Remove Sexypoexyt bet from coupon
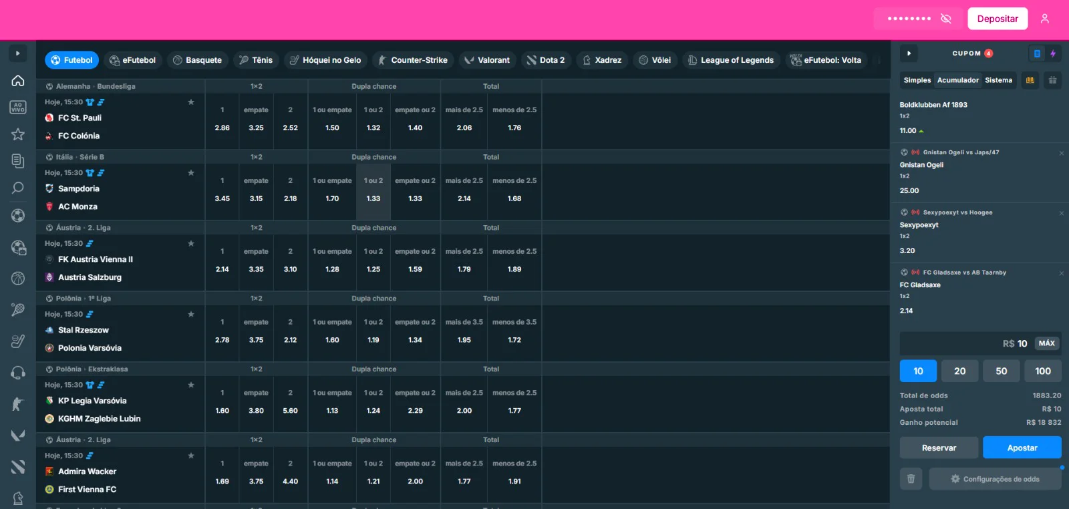Screen dimensions: 1069x509 (x=1062, y=213)
